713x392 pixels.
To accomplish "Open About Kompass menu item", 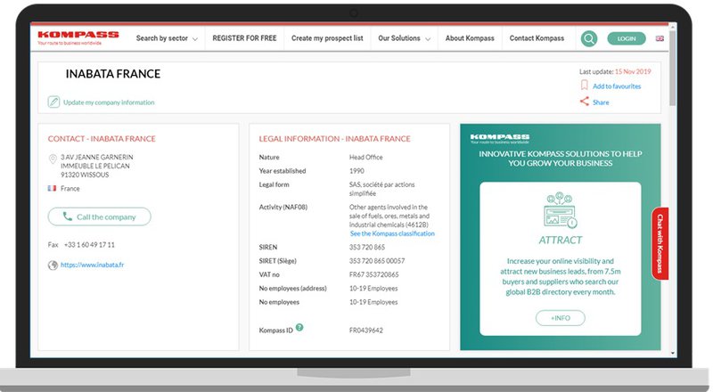I will click(468, 38).
